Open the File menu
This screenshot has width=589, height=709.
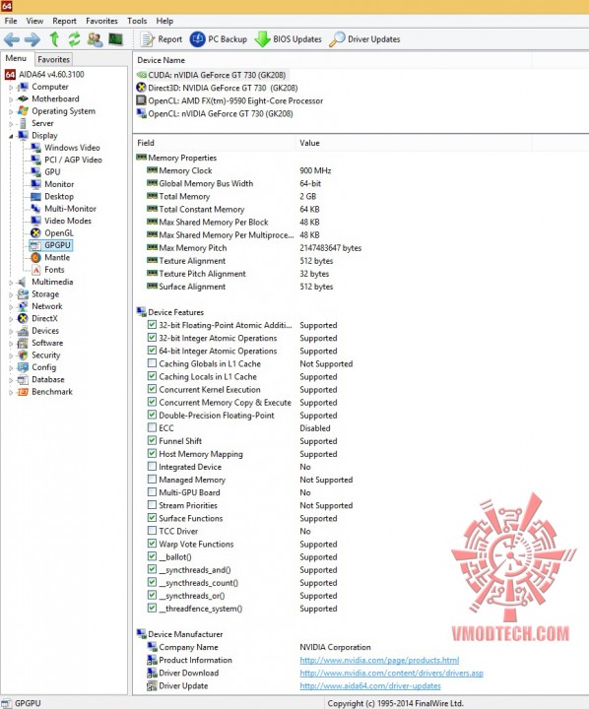(x=11, y=21)
